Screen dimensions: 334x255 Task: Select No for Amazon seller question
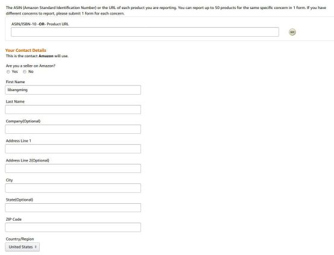(x=25, y=72)
